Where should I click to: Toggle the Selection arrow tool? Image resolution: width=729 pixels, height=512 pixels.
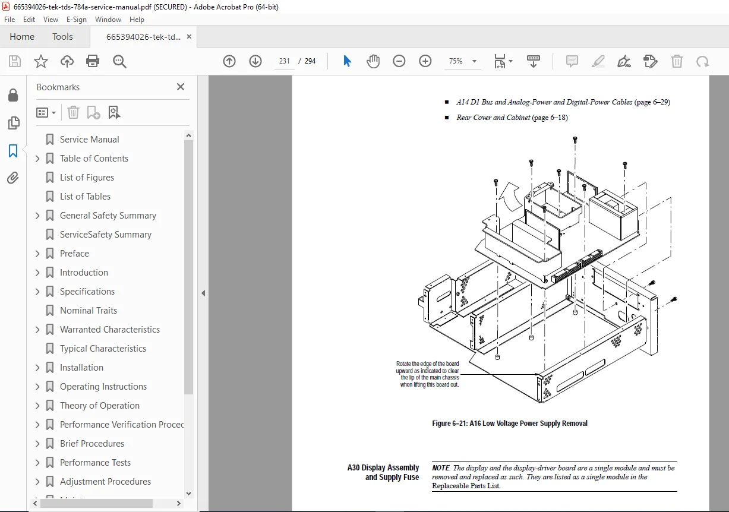click(348, 61)
